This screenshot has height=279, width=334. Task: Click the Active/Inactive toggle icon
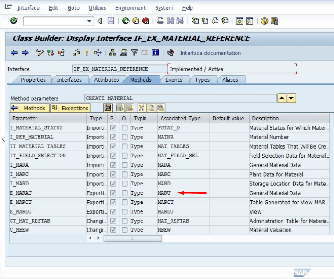(51, 53)
